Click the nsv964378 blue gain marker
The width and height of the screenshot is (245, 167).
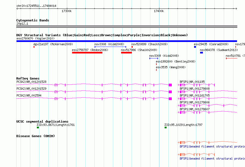tap(202, 53)
